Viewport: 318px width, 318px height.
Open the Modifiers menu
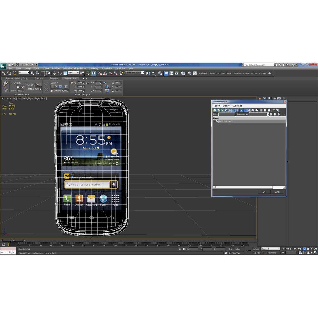[x=56, y=69]
